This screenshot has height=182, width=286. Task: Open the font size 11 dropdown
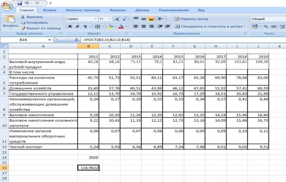coord(110,19)
